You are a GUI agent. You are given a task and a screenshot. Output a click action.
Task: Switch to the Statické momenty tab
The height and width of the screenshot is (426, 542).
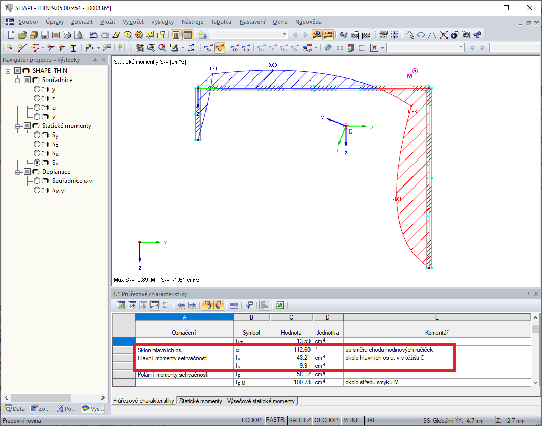200,401
